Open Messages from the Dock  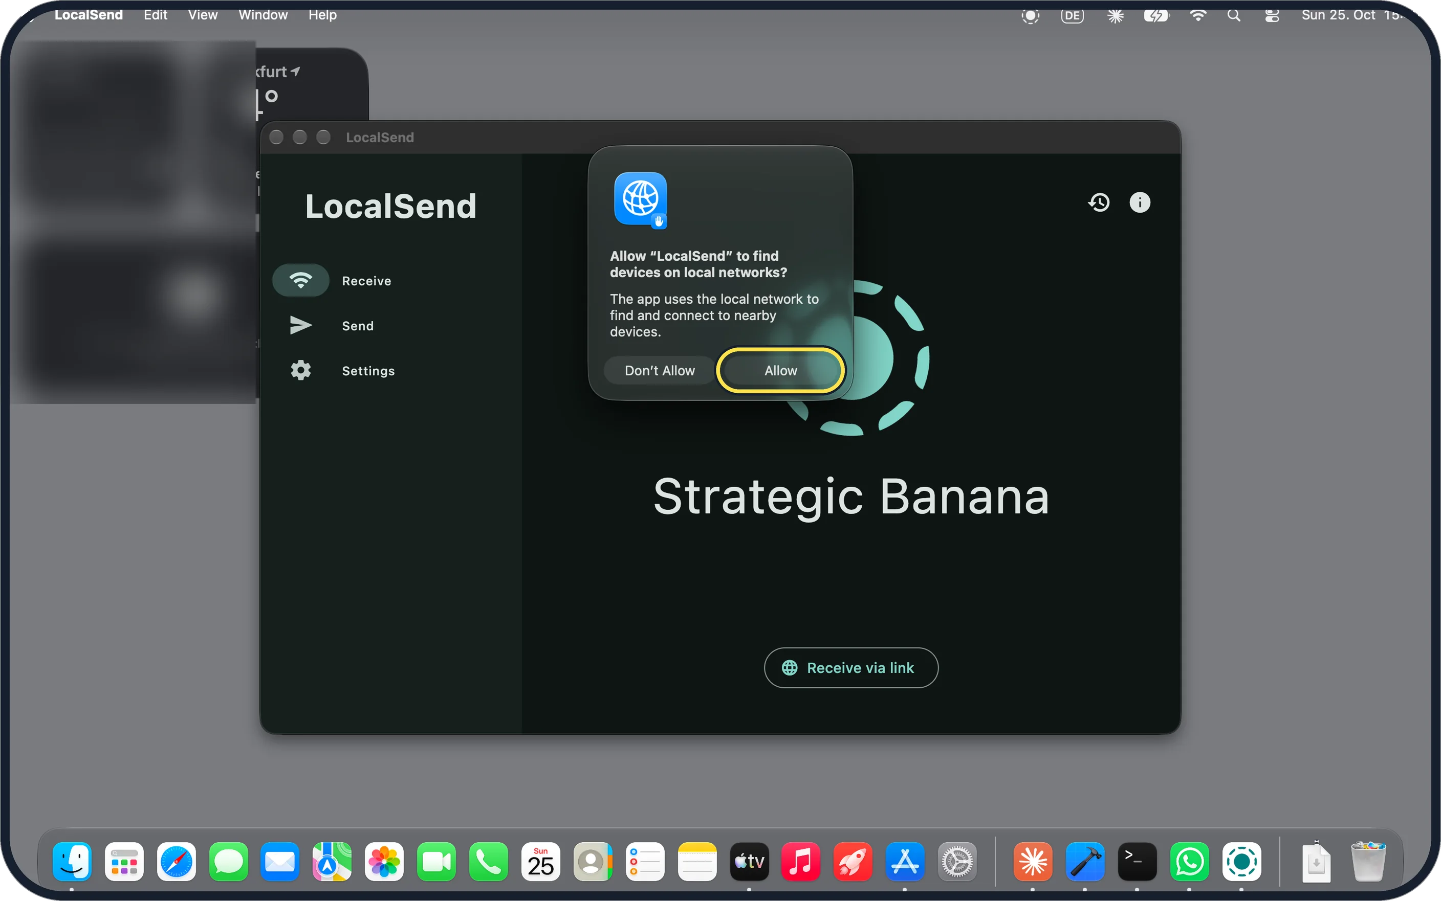[228, 862]
